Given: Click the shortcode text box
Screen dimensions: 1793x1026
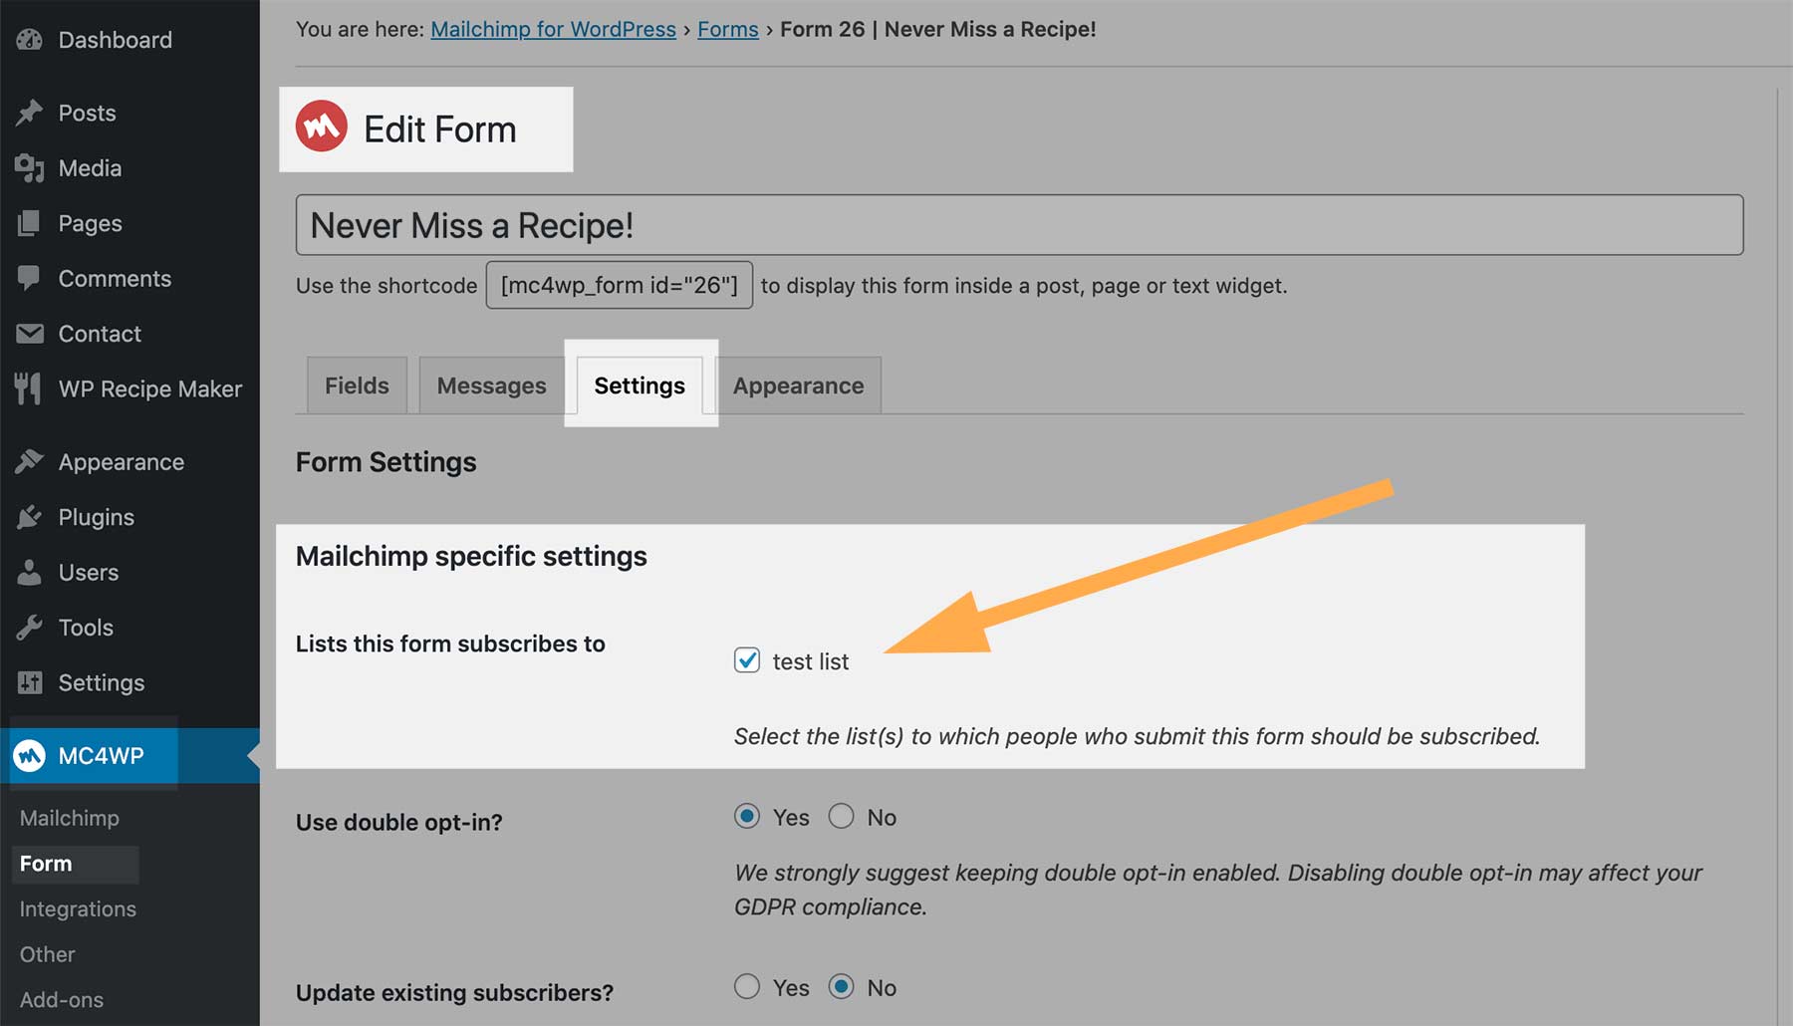Looking at the screenshot, I should [x=619, y=286].
